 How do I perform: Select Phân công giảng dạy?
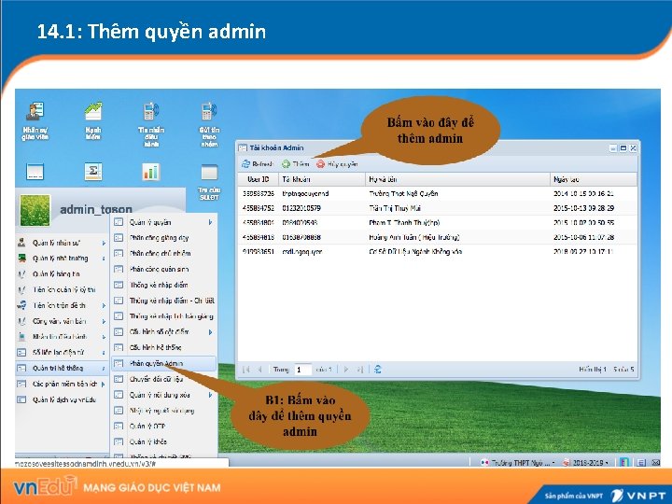[163, 238]
